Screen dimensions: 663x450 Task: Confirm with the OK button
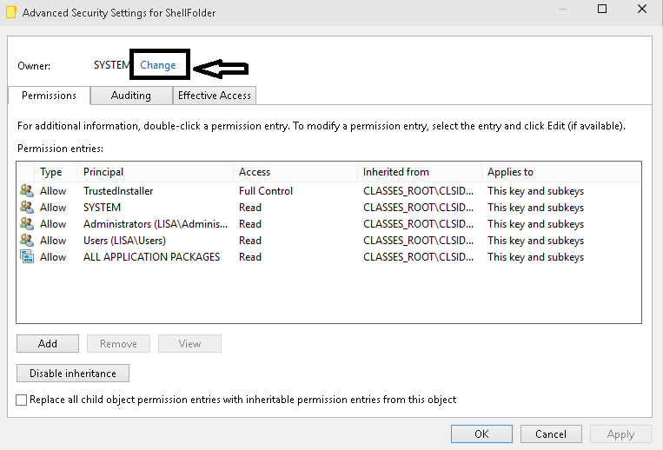point(481,434)
